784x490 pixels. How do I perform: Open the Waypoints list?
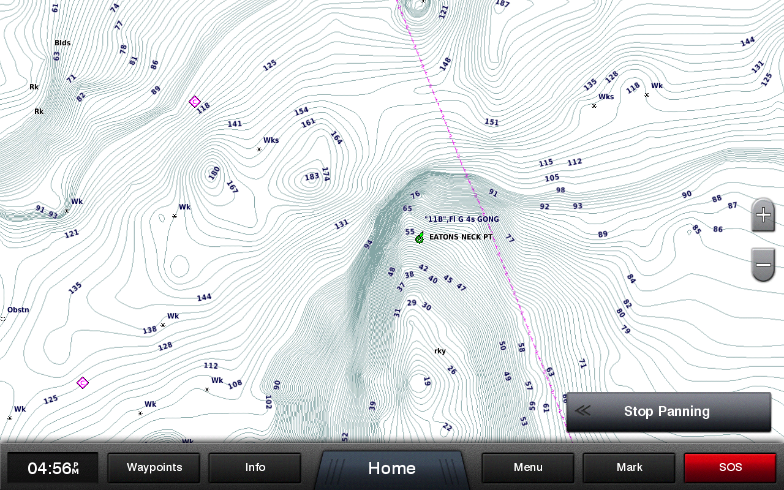pyautogui.click(x=154, y=468)
